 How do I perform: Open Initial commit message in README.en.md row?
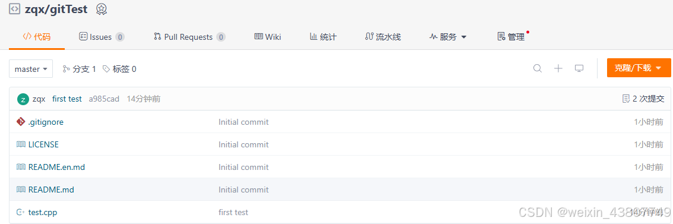(x=244, y=167)
